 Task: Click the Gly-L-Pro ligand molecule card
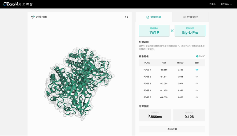click(x=190, y=31)
